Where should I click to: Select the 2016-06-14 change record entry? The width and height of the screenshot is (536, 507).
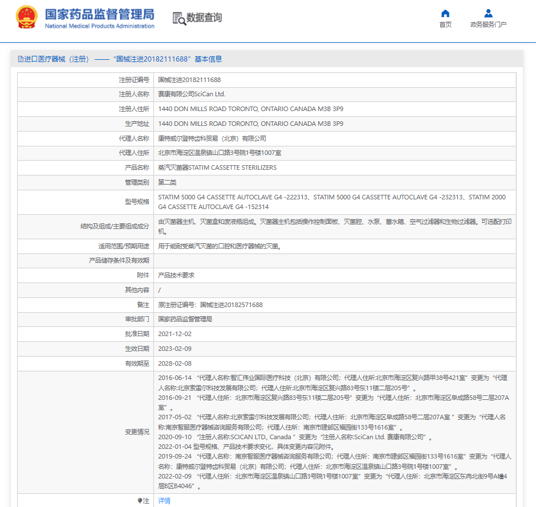pos(332,383)
